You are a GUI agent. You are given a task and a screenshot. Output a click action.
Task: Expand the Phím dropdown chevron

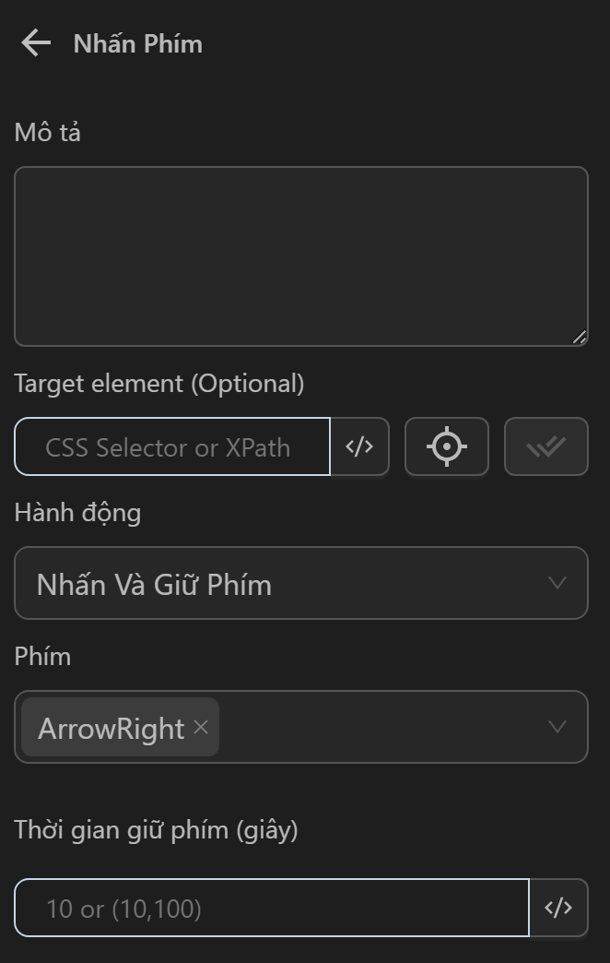tap(557, 727)
